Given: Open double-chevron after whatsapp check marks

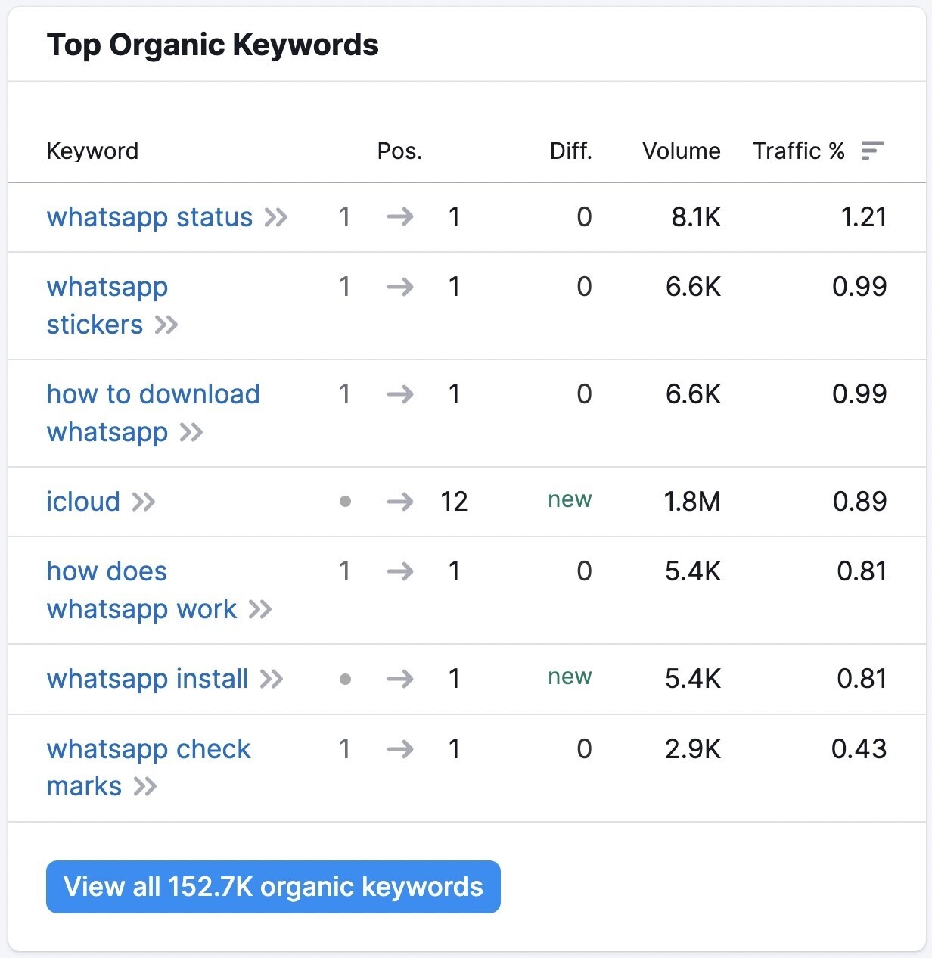Looking at the screenshot, I should pos(145,787).
